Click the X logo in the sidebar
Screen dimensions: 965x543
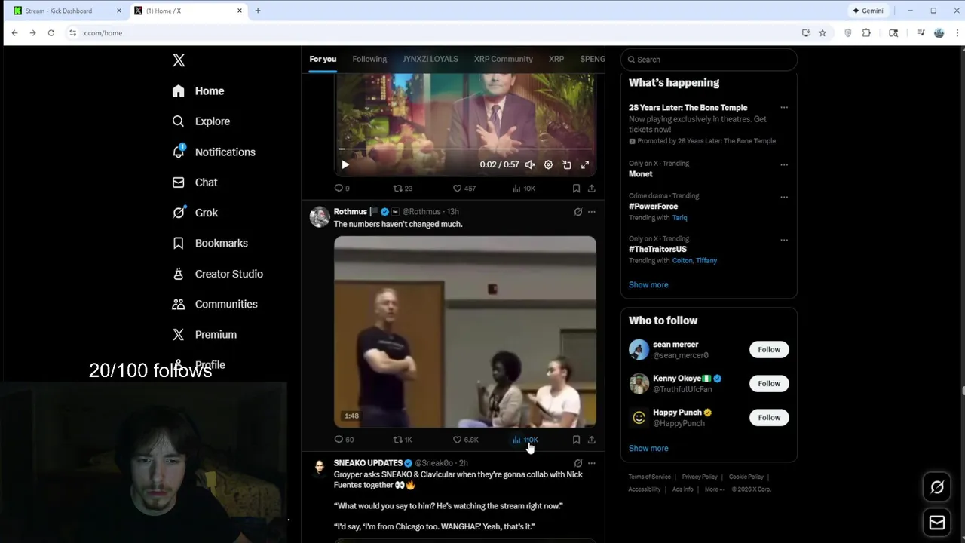(x=179, y=60)
